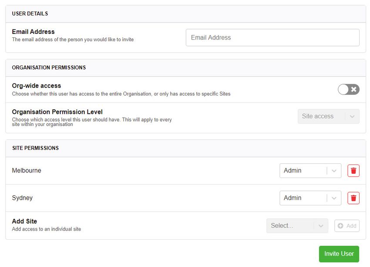
Task: Delete the Sydney site permission
Action: tap(353, 198)
